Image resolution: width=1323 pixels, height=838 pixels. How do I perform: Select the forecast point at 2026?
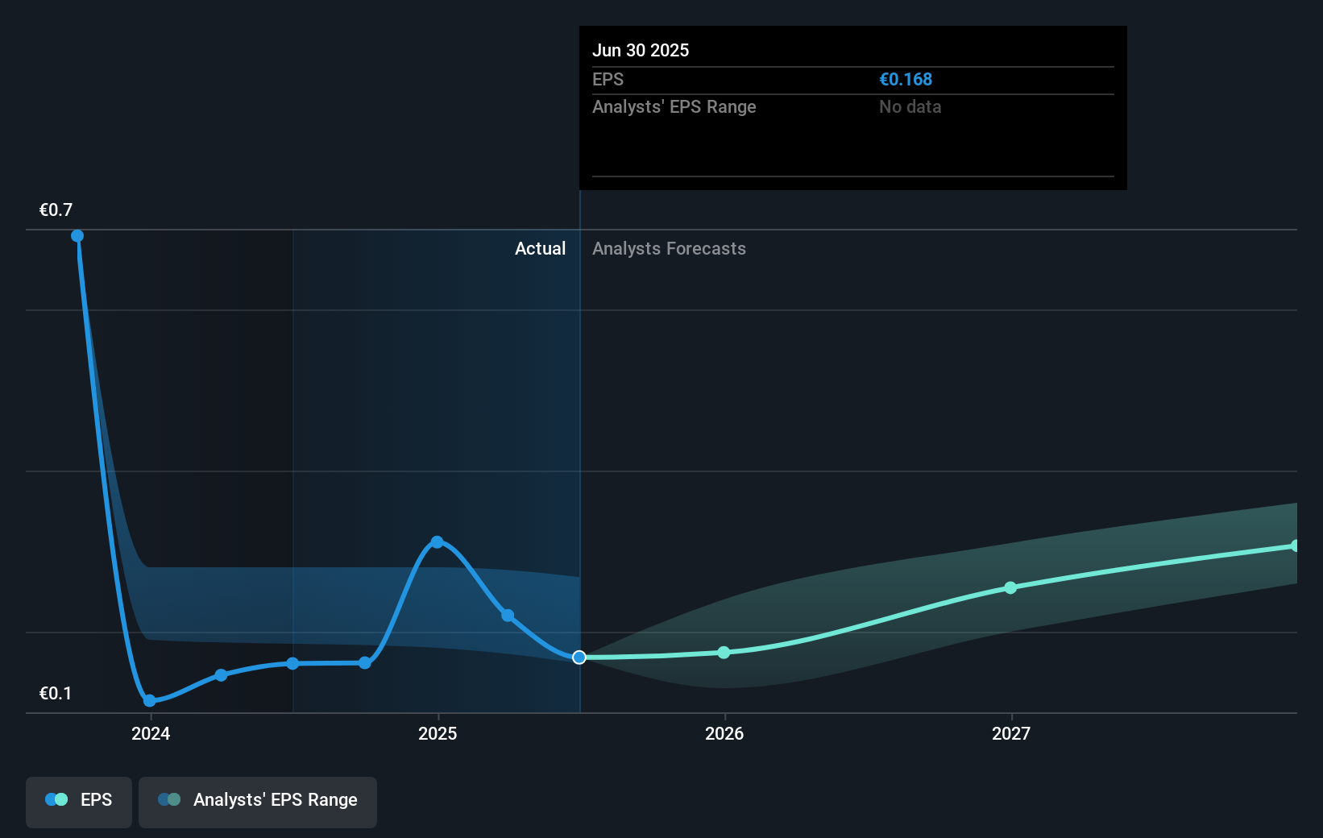[x=724, y=653]
